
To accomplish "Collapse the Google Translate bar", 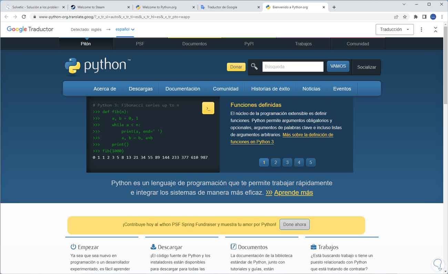I will click(x=436, y=30).
